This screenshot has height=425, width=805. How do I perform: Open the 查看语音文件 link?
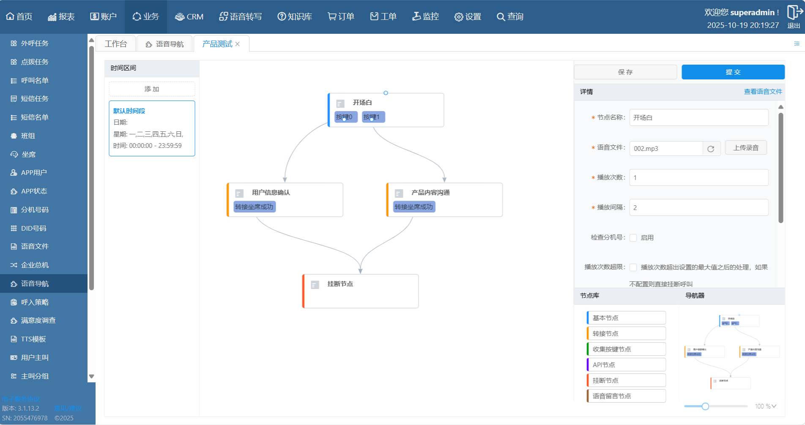click(763, 92)
